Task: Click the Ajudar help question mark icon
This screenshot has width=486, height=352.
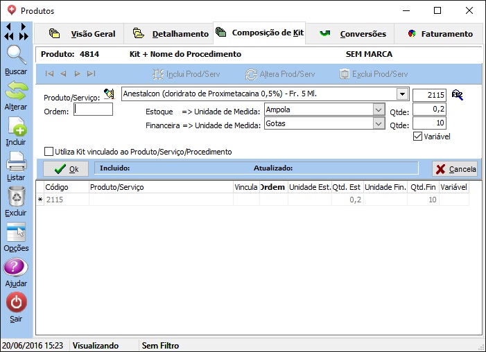Action: (x=16, y=268)
